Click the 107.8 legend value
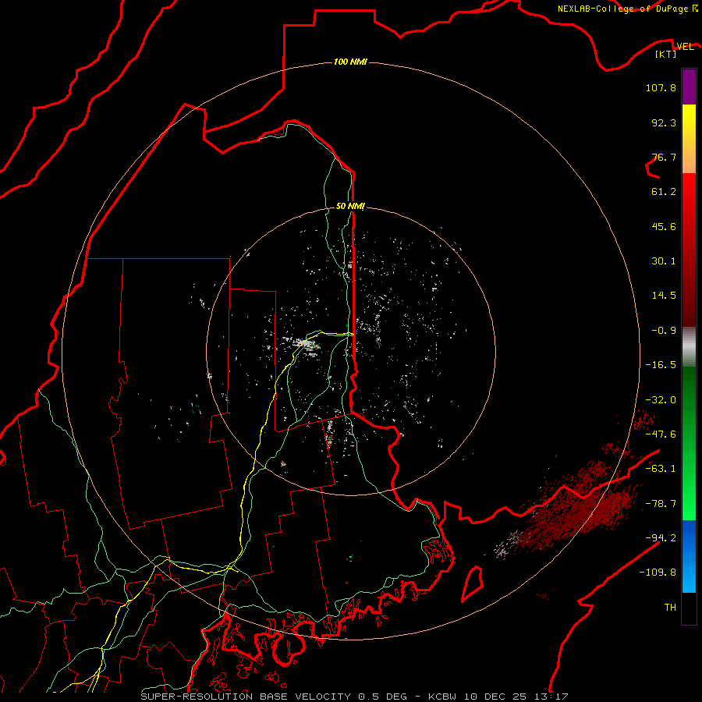702x702 pixels. click(661, 87)
